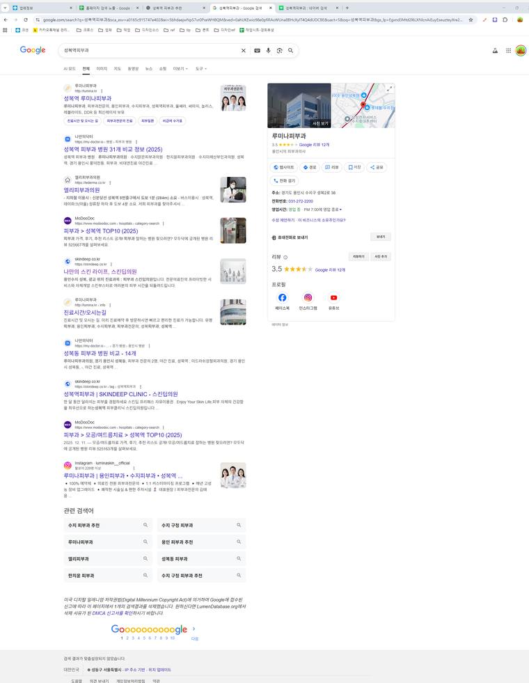Click thumbnail beside 진료시간/오시는길 result
This screenshot has height=683, width=529.
coord(233,312)
